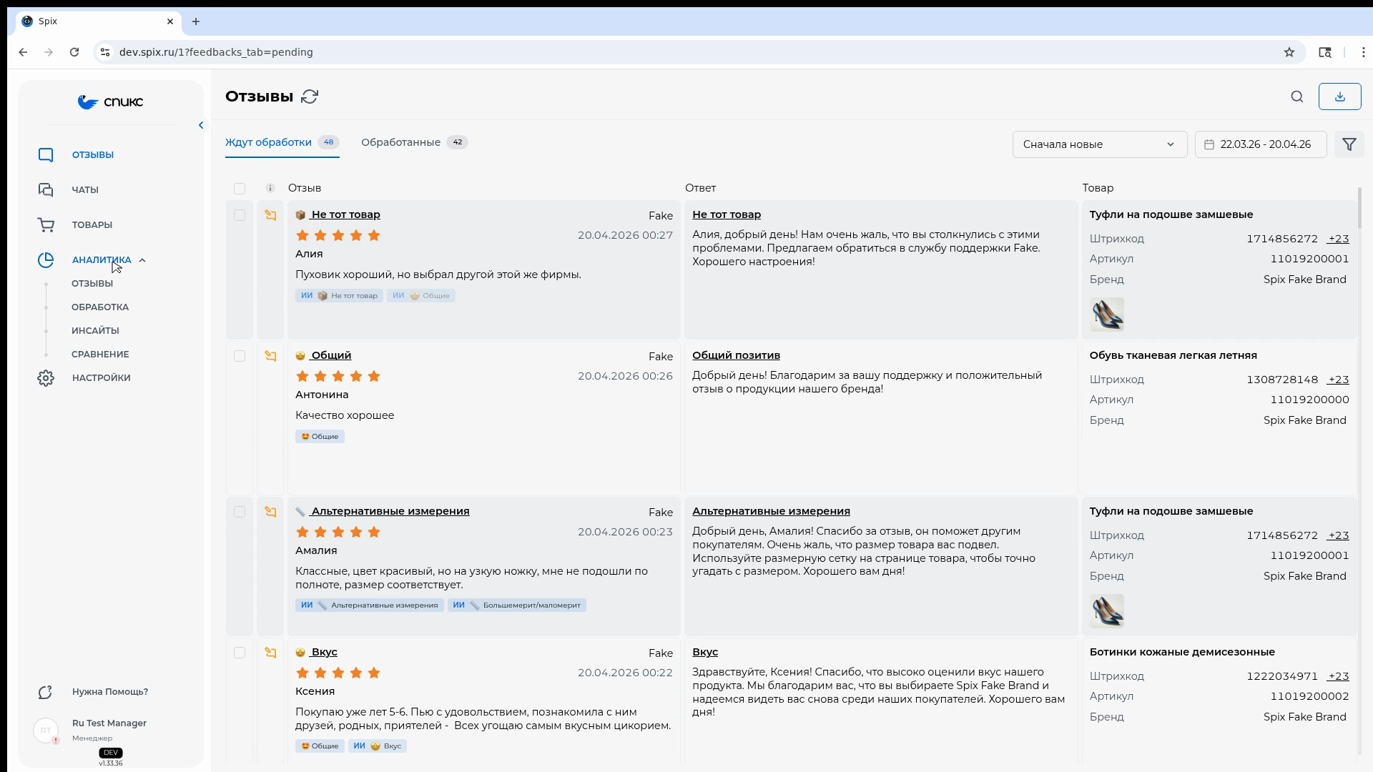Tick checkbox for Антонина's review
1373x772 pixels.
click(240, 356)
